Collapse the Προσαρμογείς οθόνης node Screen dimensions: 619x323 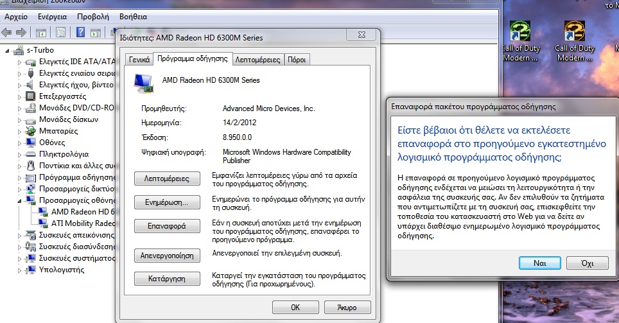[x=19, y=200]
